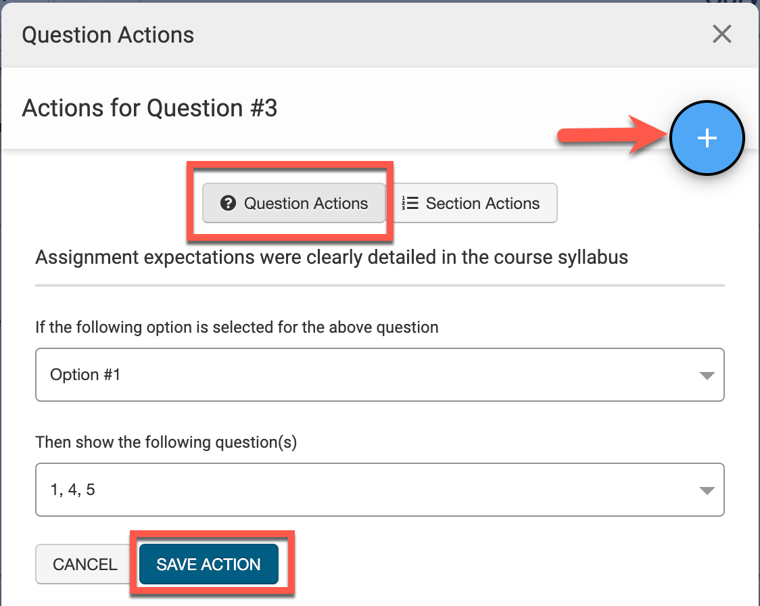Click the 'Assignment expectations' question text
Viewport: 760px width, 606px height.
331,258
